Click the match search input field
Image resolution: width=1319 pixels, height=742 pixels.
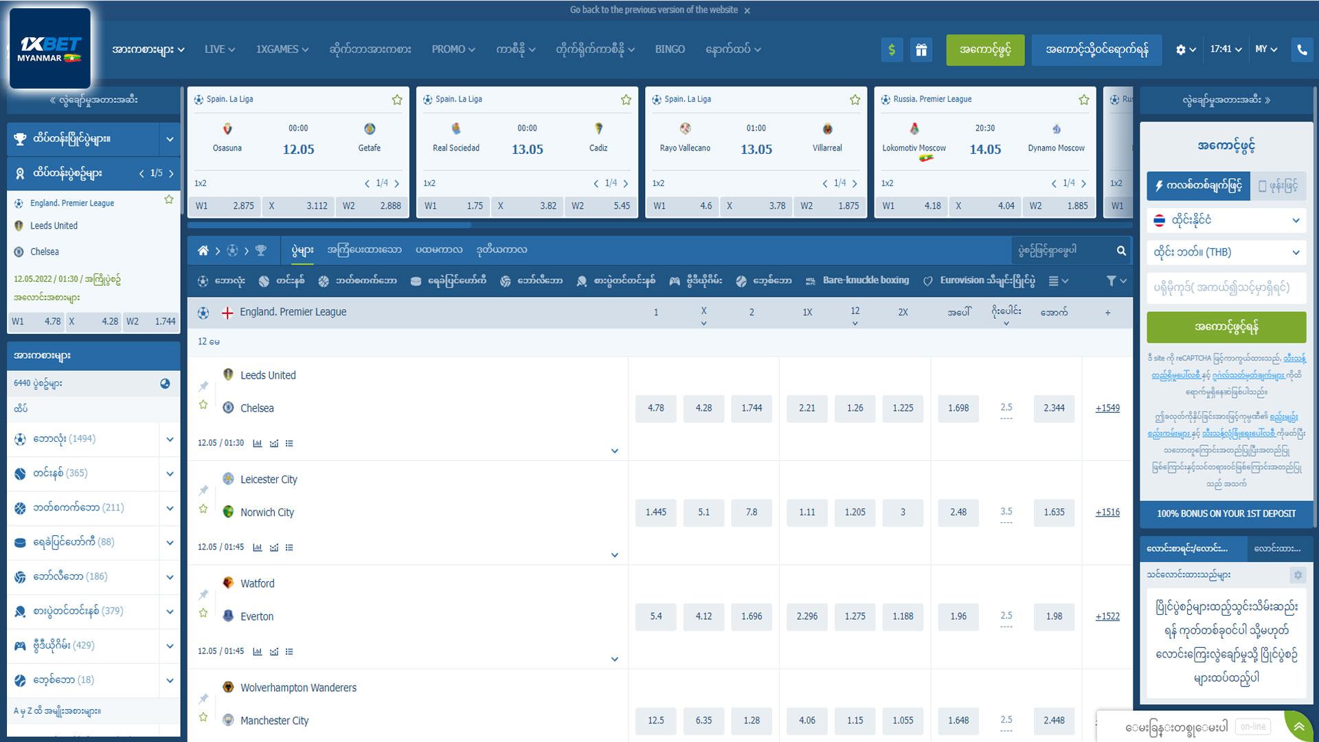coord(1063,251)
